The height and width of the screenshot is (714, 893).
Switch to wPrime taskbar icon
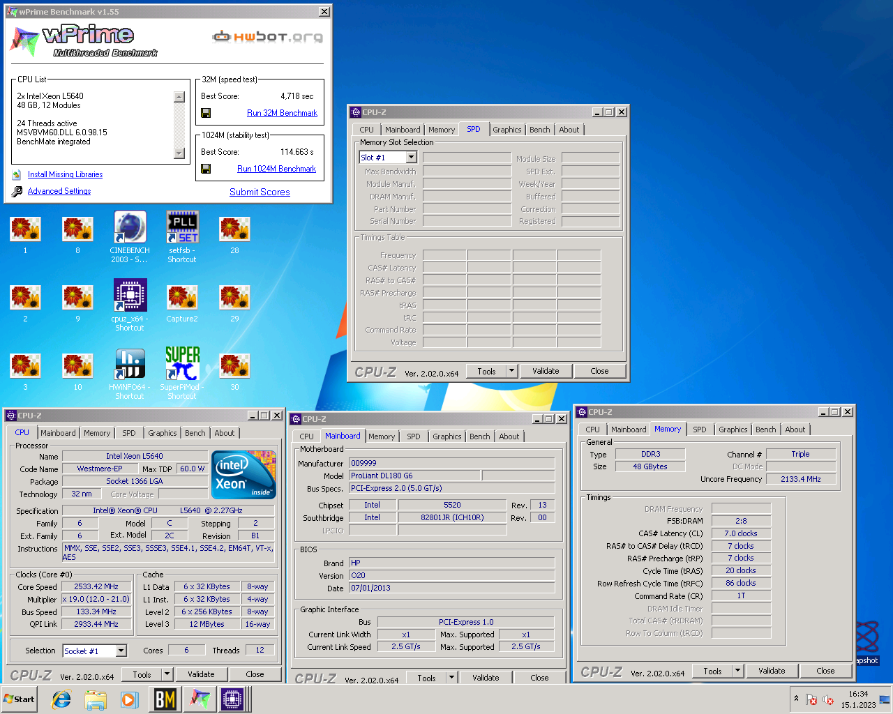point(200,699)
